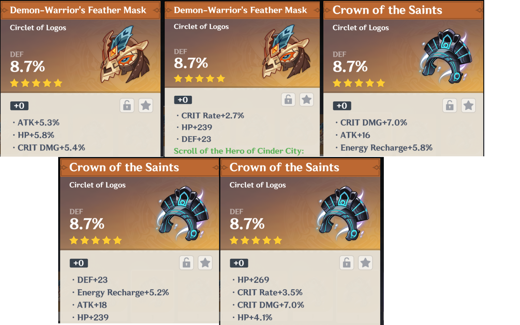
Task: Star the CRIT Rate+2.7% Feather Mask
Action: point(306,99)
